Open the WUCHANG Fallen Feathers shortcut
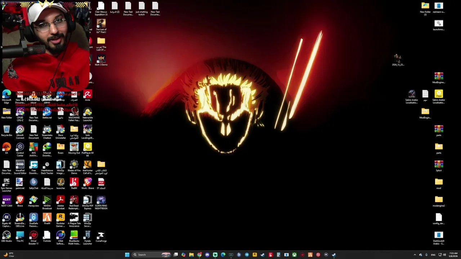Viewport: 461px width, 259px height. pyautogui.click(x=74, y=115)
